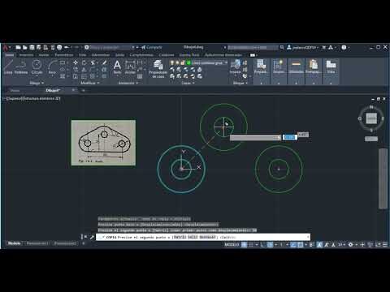Image resolution: width=390 pixels, height=292 pixels.
Task: Click the Plot/print icon in quick access toolbar
Action: [x=59, y=47]
